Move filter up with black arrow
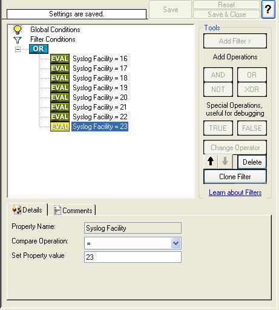279x310 pixels. coord(211,162)
